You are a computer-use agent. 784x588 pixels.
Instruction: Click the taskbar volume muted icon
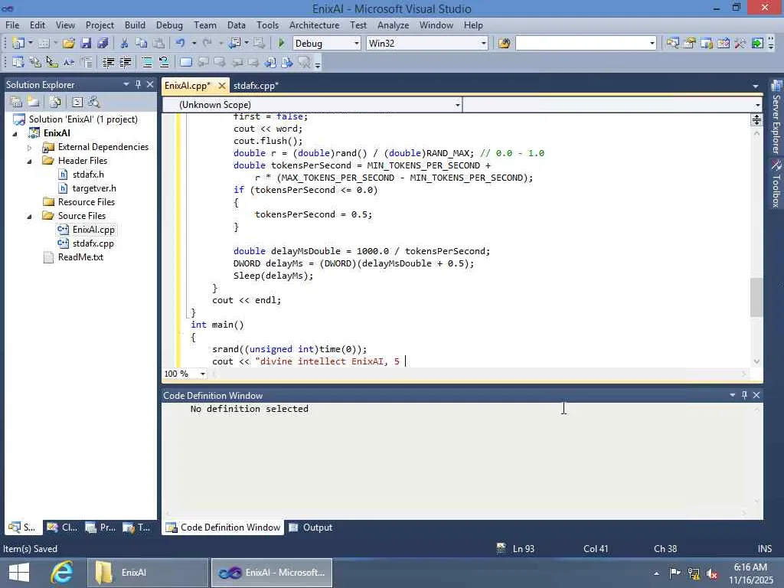712,573
